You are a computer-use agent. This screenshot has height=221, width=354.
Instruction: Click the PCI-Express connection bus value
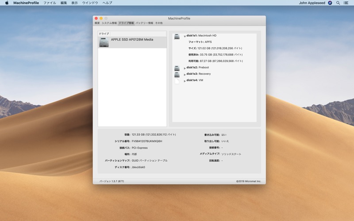139,148
